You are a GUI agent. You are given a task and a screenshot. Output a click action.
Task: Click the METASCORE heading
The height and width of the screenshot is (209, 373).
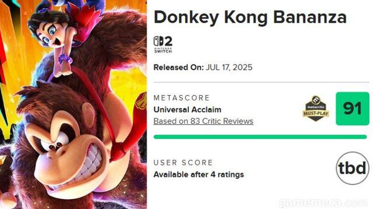(x=182, y=98)
